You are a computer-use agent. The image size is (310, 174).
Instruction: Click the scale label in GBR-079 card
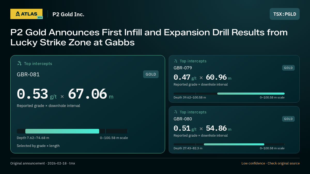272,97
